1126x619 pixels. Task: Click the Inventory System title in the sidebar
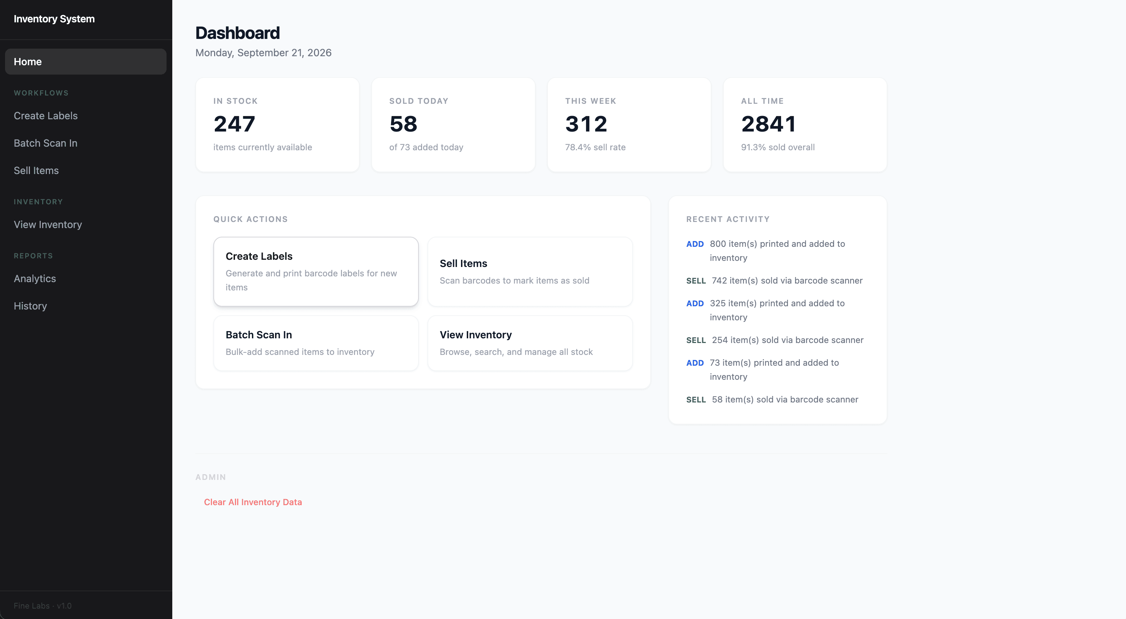click(54, 19)
